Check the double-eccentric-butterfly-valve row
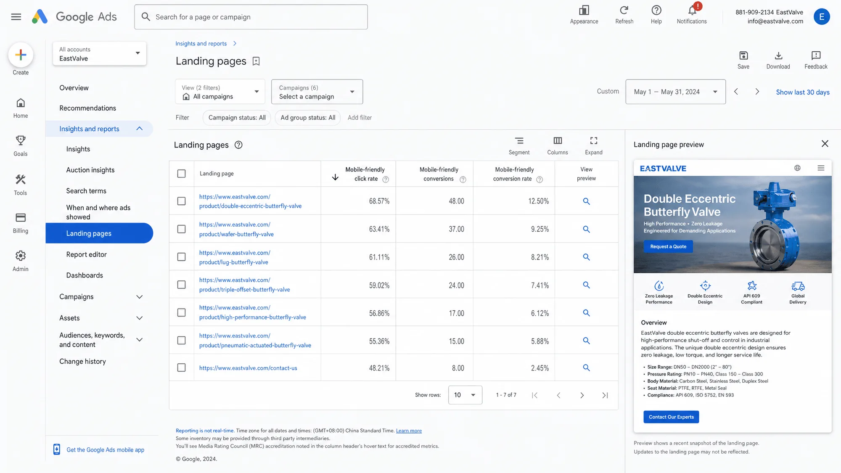The width and height of the screenshot is (841, 473). click(181, 201)
